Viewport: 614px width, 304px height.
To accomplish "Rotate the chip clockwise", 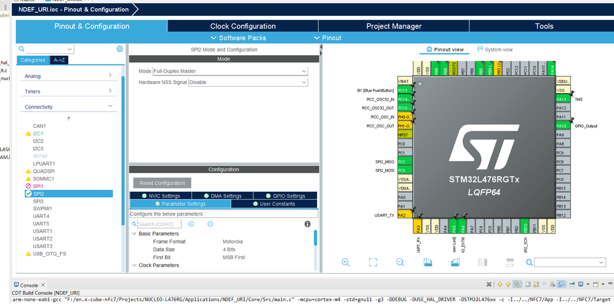I will [428, 262].
